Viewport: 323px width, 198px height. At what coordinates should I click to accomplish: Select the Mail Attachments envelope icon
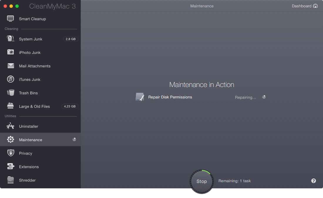click(x=11, y=66)
